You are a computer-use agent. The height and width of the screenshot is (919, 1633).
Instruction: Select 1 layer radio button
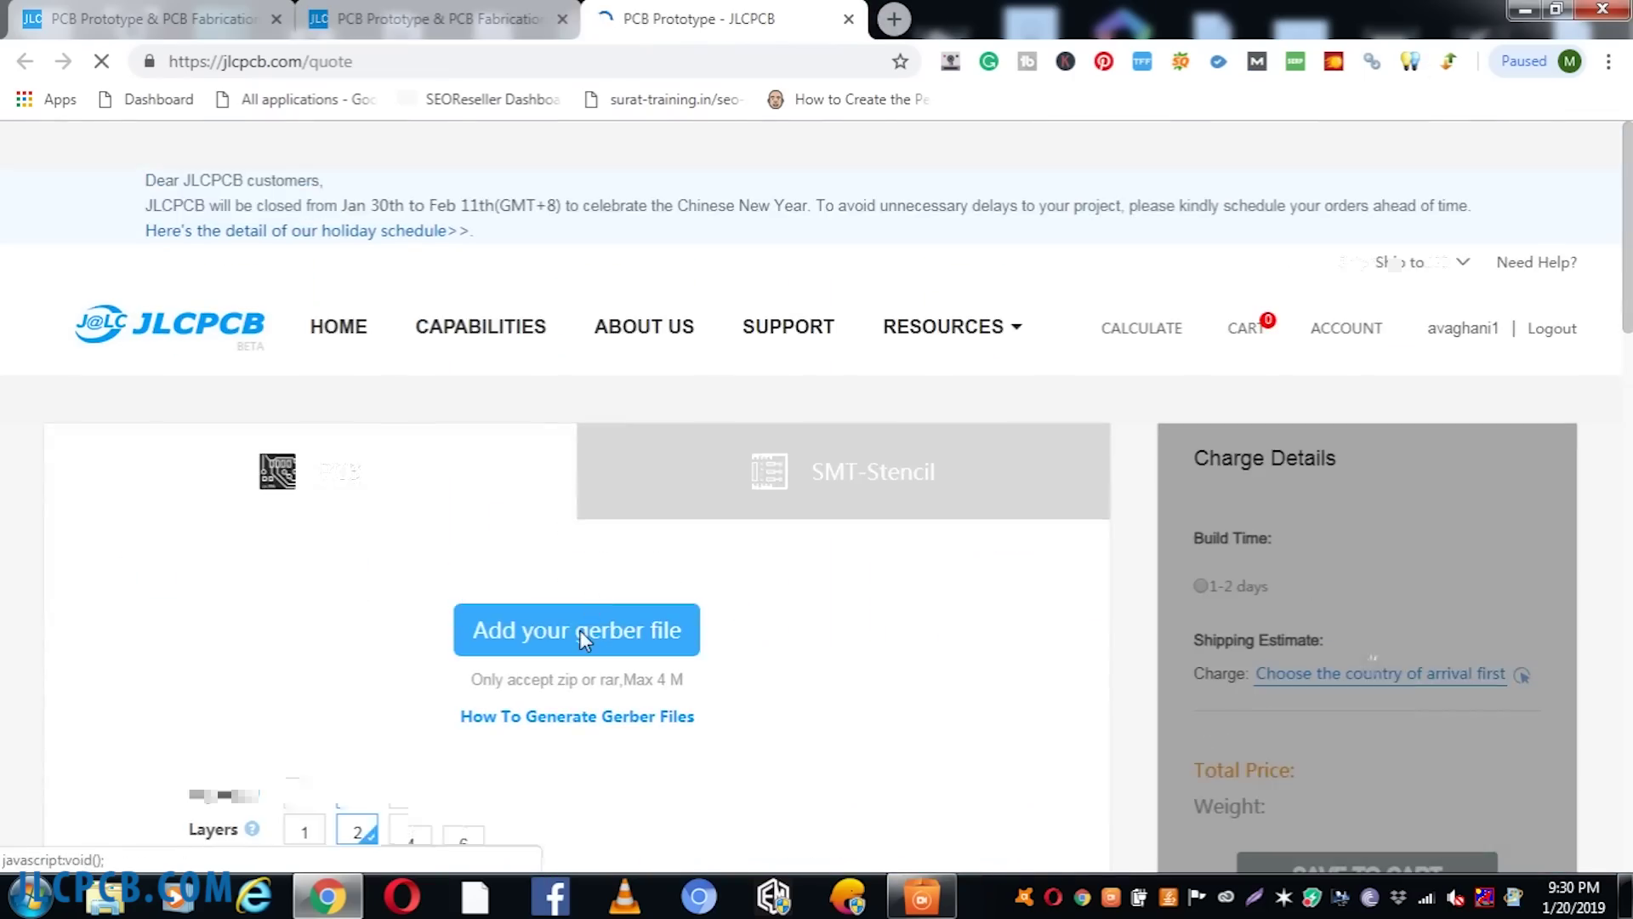pos(305,831)
